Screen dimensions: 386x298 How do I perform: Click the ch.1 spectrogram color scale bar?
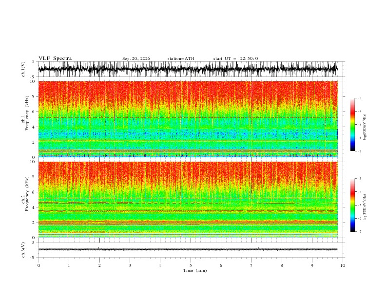(353, 125)
